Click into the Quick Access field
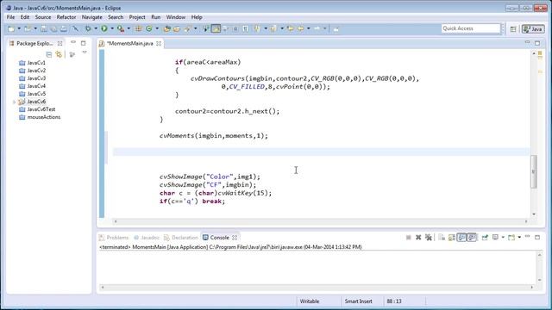552x310 pixels. (471, 28)
